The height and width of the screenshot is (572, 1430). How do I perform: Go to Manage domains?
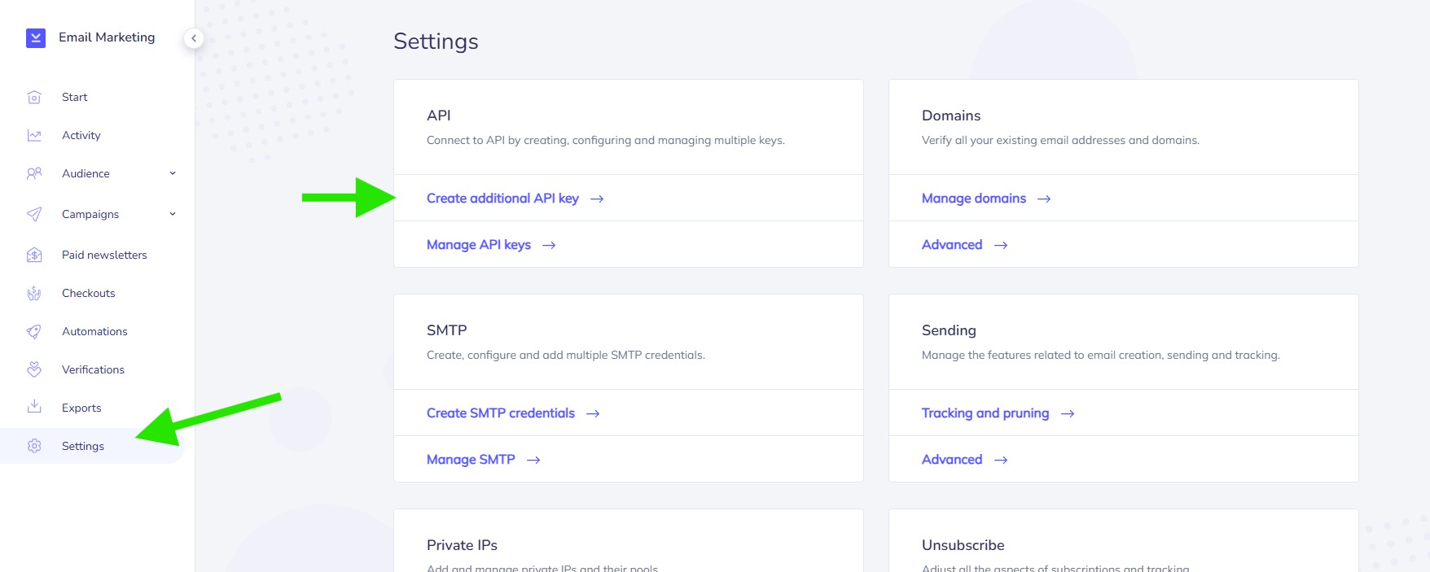pos(974,199)
